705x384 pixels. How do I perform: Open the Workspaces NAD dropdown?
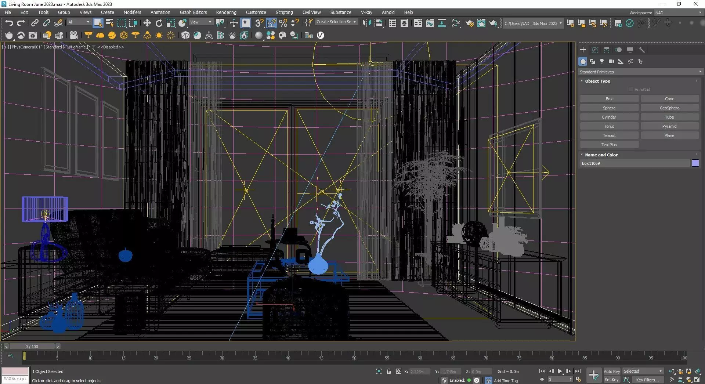pyautogui.click(x=678, y=13)
